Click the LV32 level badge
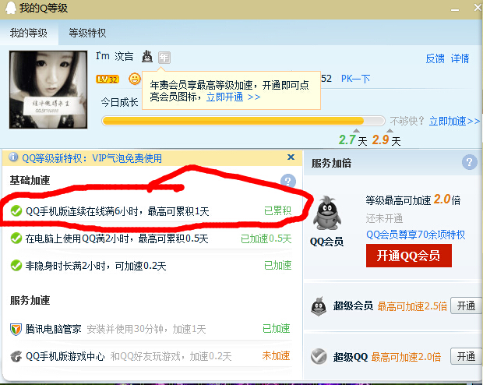 107,79
